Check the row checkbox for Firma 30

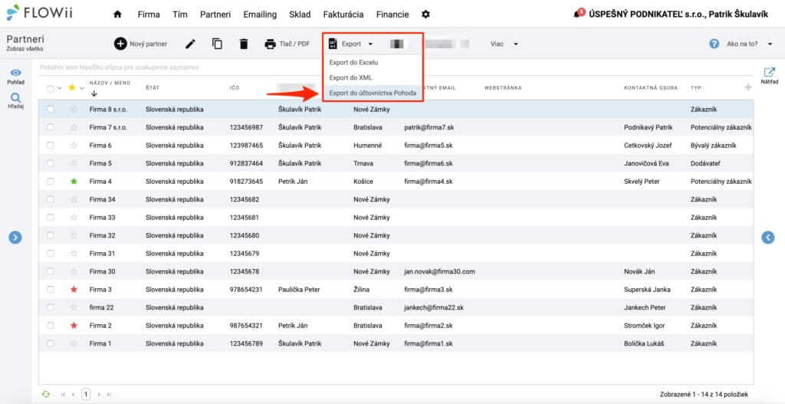[x=50, y=271]
